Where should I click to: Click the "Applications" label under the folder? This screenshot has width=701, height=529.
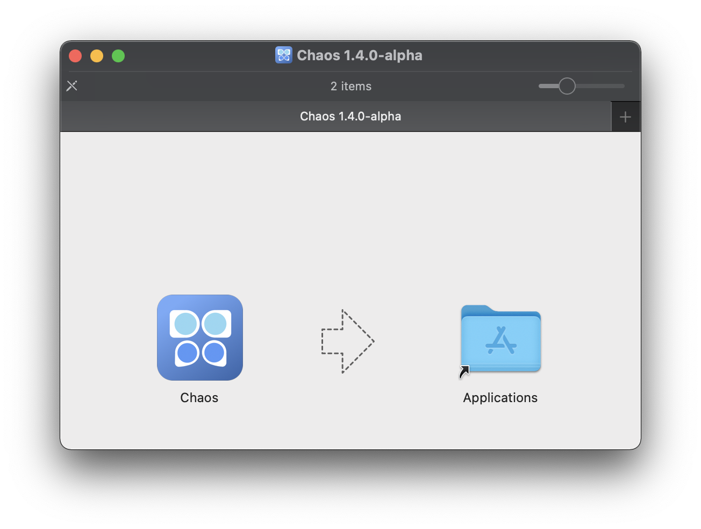(x=500, y=398)
